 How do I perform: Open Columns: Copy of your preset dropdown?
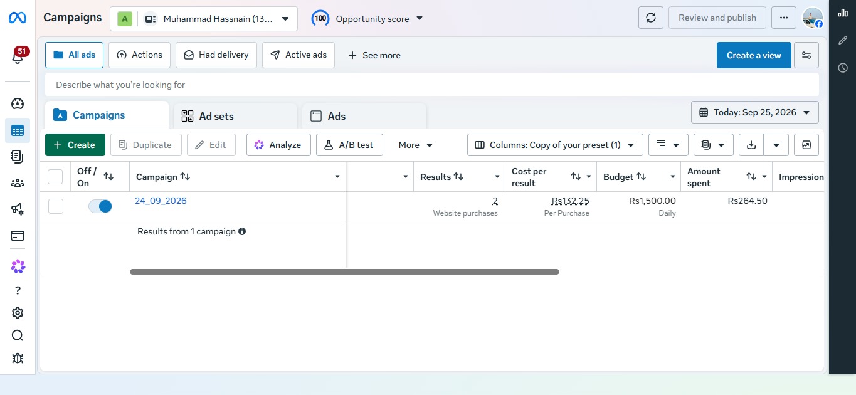pos(555,145)
